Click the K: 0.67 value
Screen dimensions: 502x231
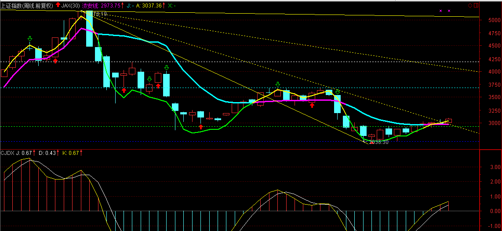[71, 153]
